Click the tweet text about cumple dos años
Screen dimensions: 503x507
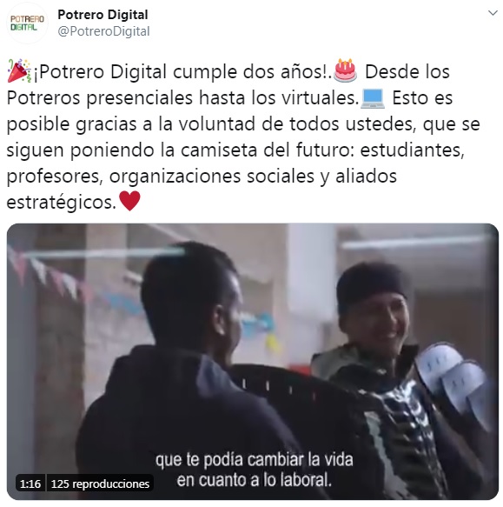point(182,71)
